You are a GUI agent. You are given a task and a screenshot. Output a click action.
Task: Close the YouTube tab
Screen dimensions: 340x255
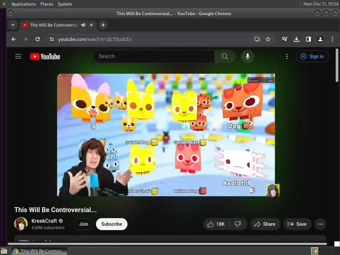tap(91, 25)
